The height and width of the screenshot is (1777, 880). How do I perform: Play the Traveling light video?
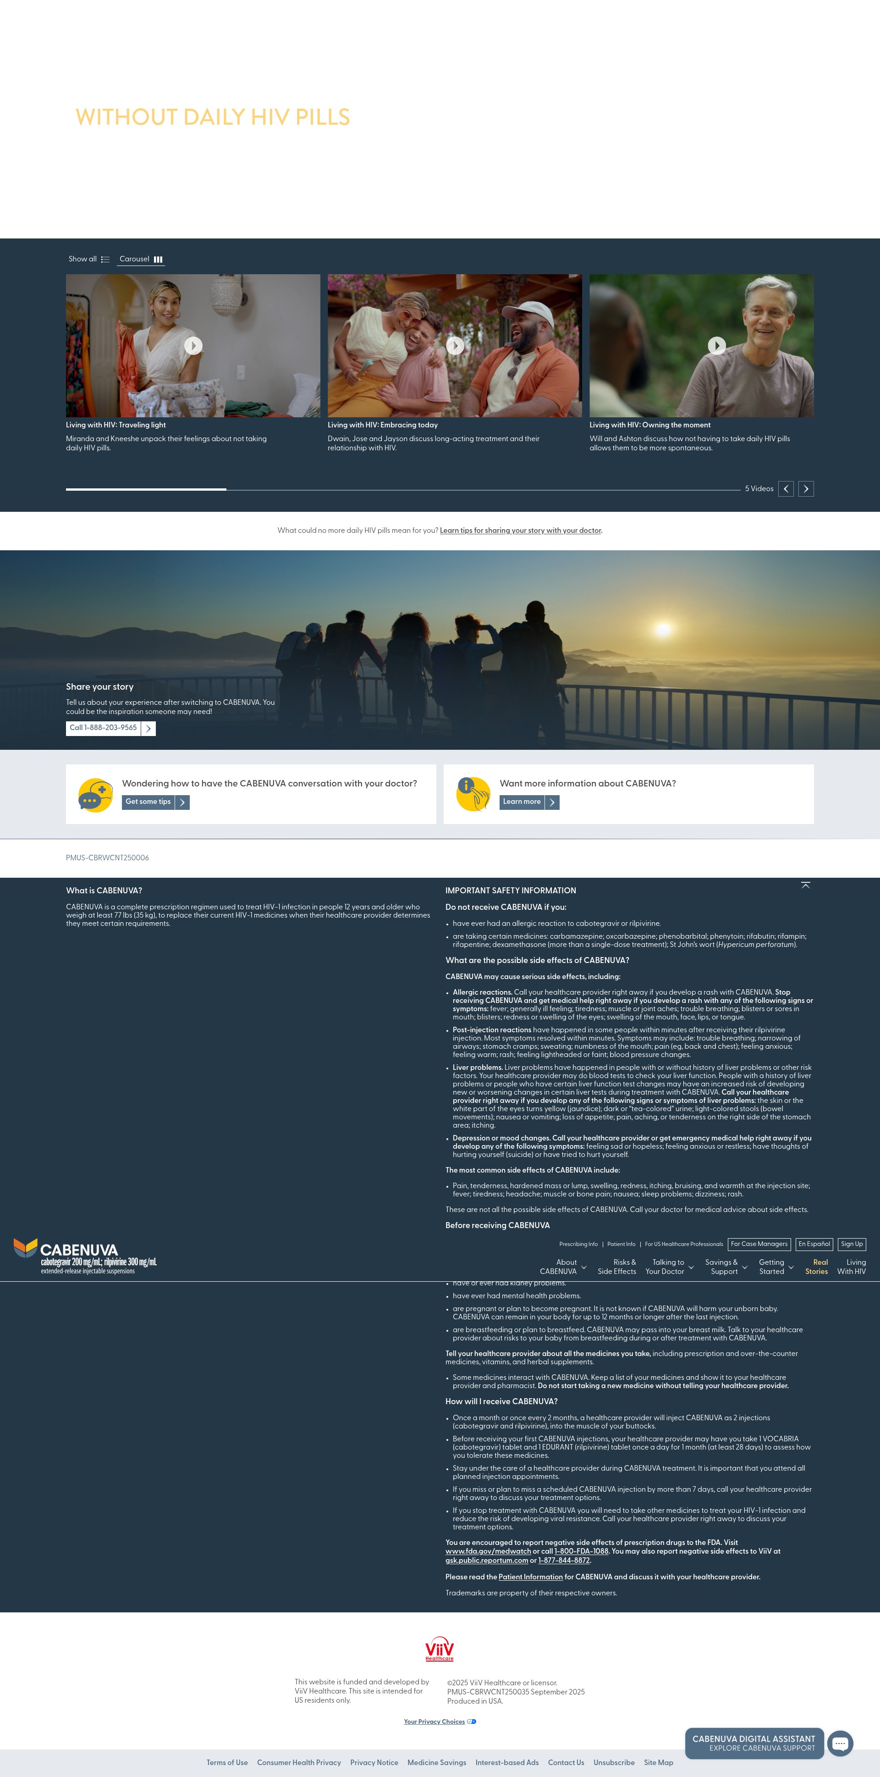pos(193,346)
